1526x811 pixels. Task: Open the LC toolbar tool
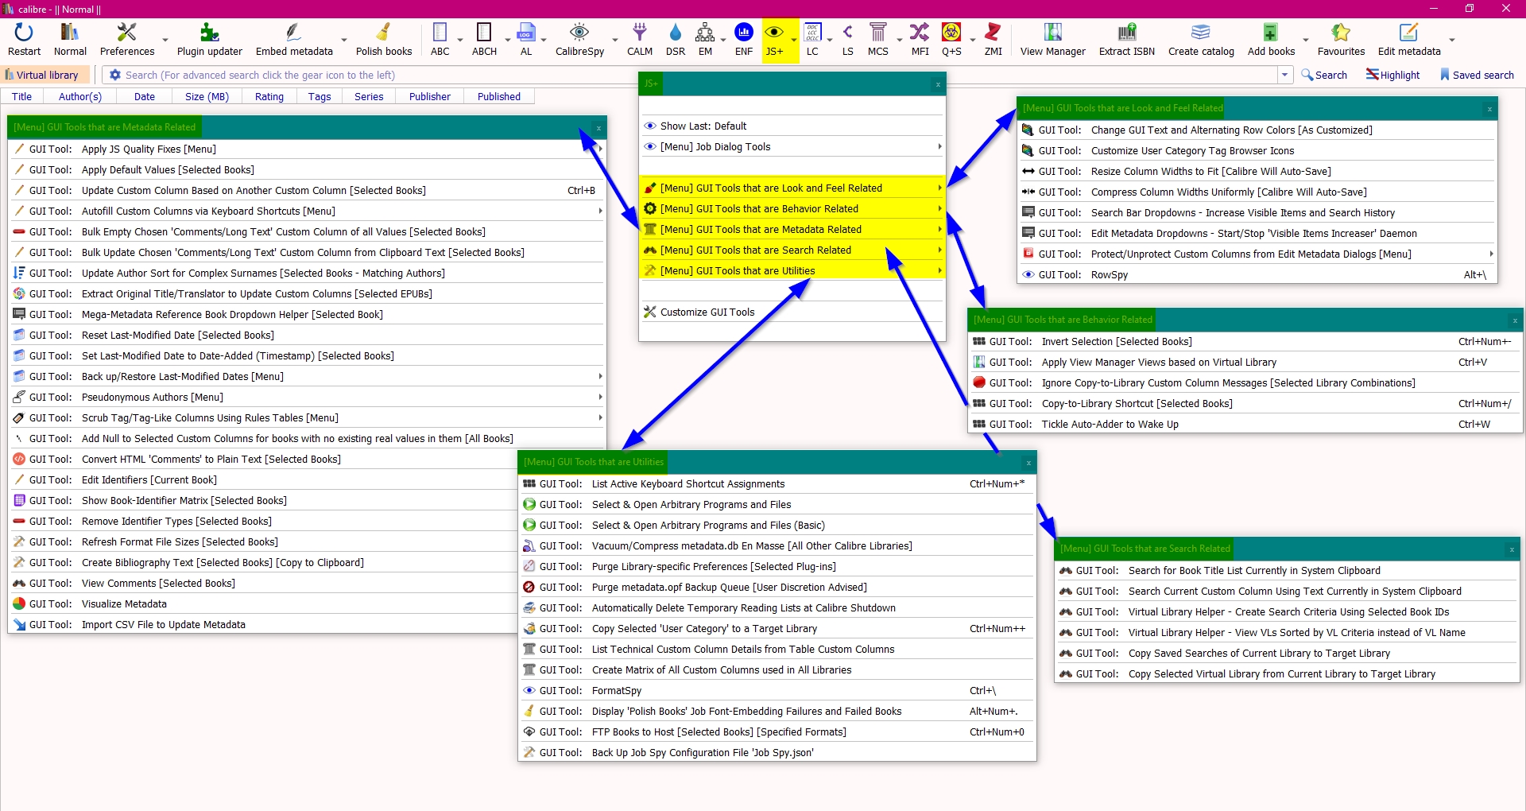[x=812, y=40]
